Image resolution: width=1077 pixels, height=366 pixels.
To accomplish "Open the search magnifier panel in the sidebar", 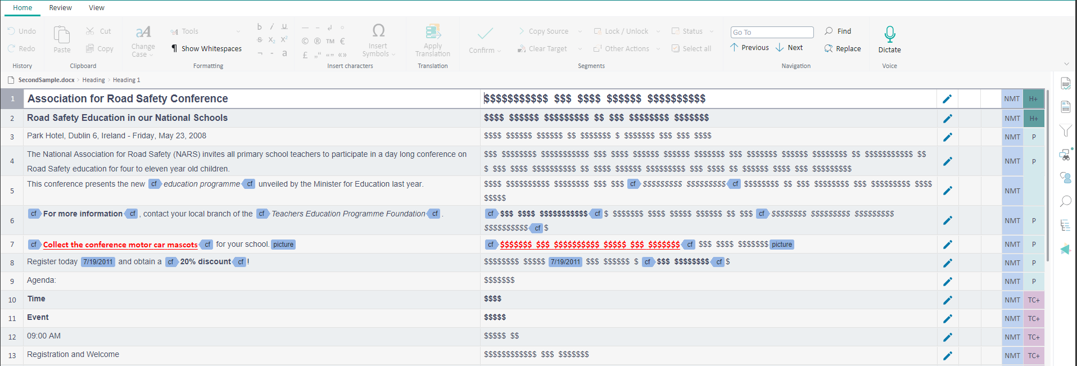I will pos(1065,201).
